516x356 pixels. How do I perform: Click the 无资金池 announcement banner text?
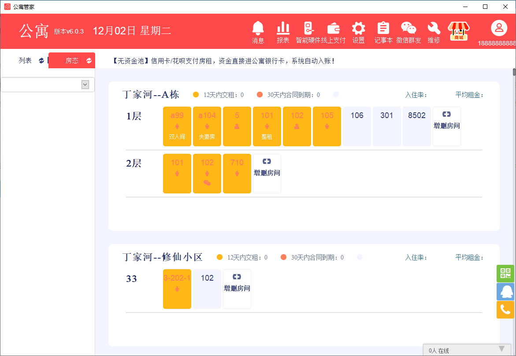[224, 61]
